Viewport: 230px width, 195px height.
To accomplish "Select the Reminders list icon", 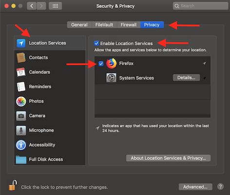I will pos(21,86).
